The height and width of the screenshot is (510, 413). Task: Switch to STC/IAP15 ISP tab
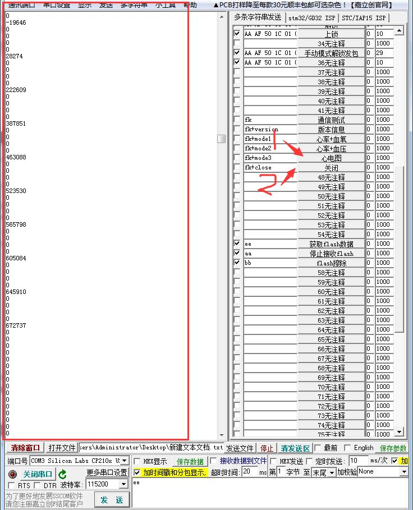364,18
